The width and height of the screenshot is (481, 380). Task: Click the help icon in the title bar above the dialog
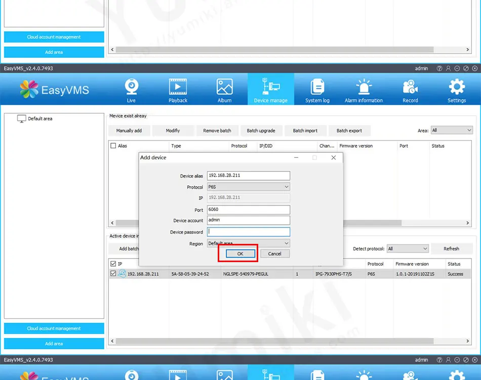tap(439, 68)
